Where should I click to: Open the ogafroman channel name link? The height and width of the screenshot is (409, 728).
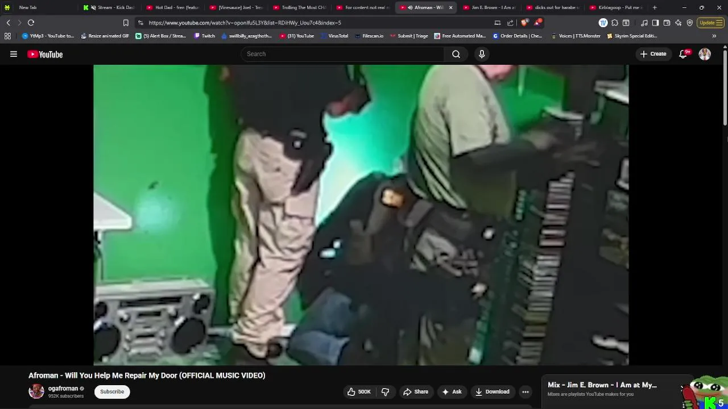[63, 389]
